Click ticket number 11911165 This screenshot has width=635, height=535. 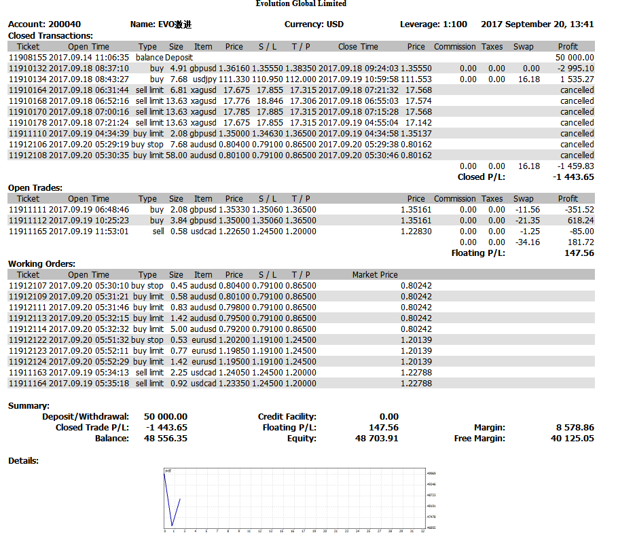click(x=28, y=232)
